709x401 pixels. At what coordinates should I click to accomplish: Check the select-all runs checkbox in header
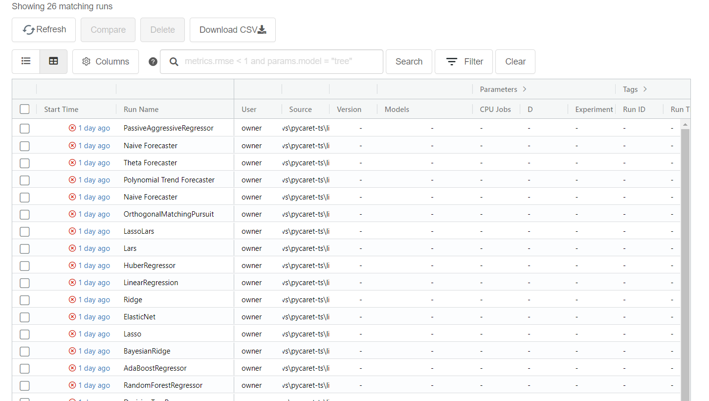click(x=24, y=109)
